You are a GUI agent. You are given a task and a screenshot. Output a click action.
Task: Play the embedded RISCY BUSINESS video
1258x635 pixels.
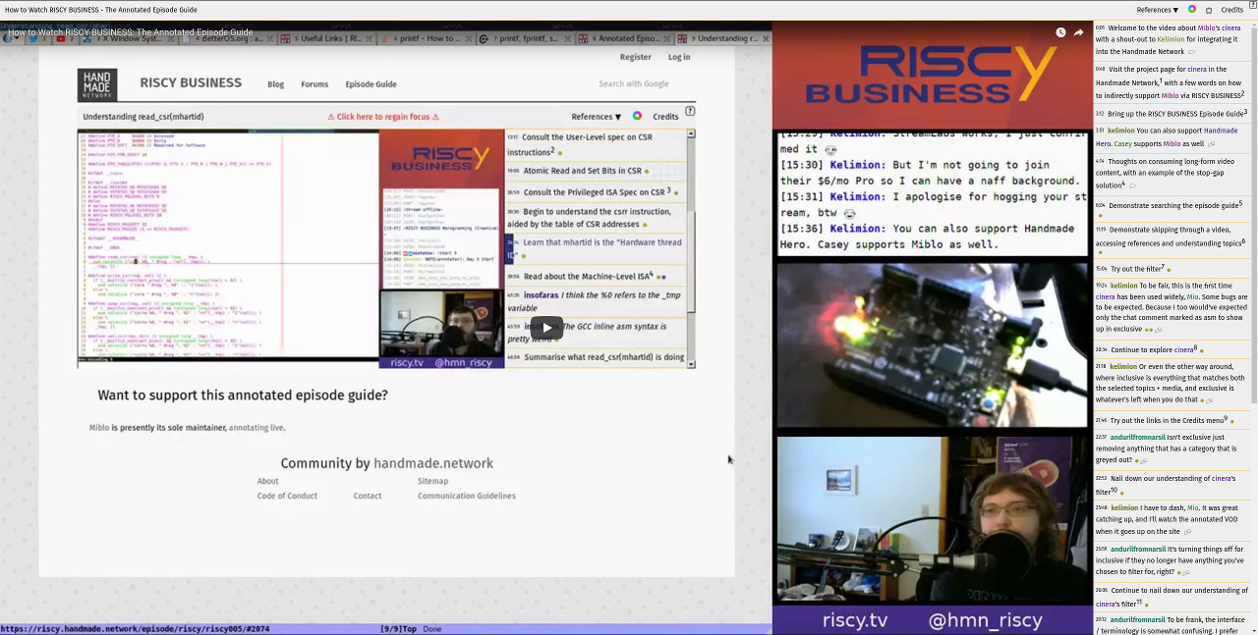pyautogui.click(x=546, y=327)
